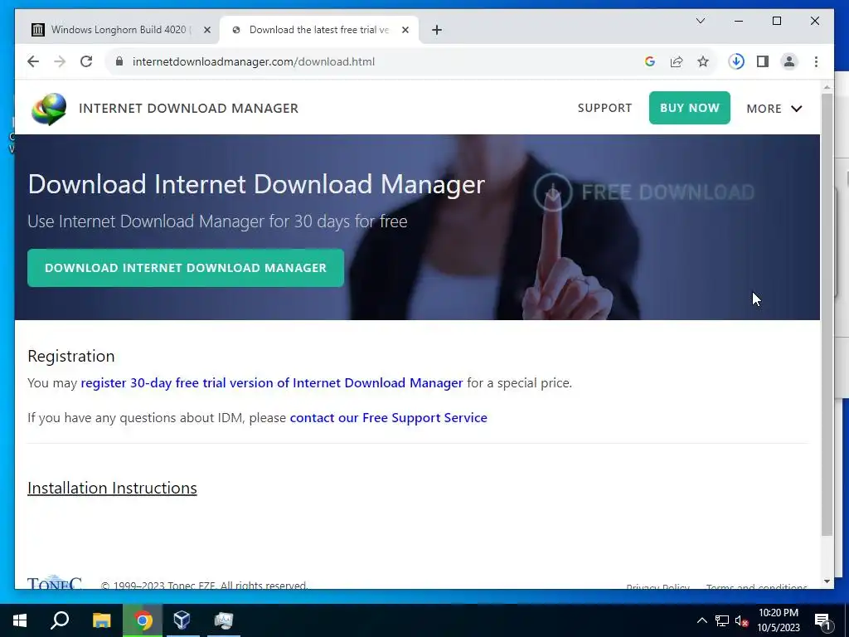Show hidden system tray icons

pyautogui.click(x=701, y=620)
